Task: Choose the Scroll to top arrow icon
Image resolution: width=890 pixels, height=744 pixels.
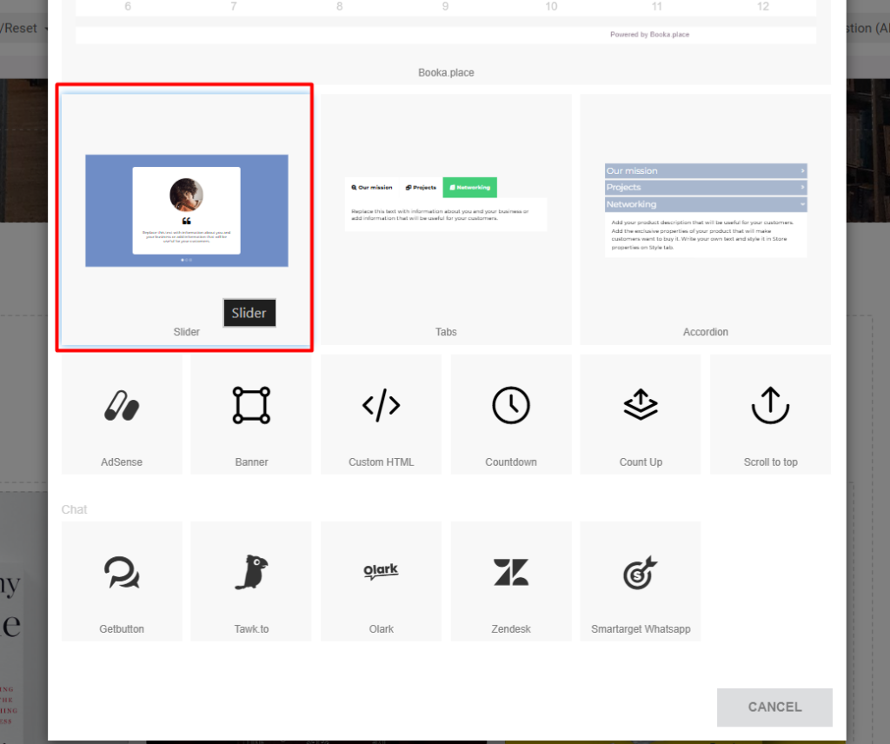Action: click(770, 405)
